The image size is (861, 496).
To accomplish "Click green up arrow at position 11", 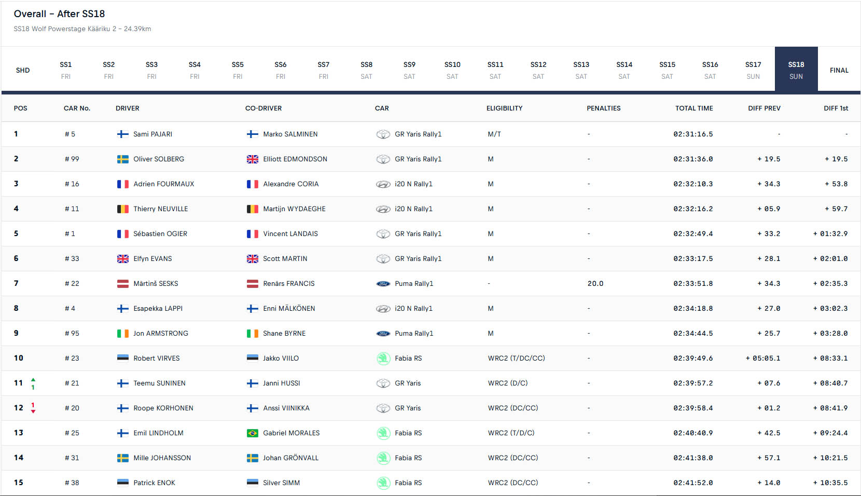I will (33, 380).
